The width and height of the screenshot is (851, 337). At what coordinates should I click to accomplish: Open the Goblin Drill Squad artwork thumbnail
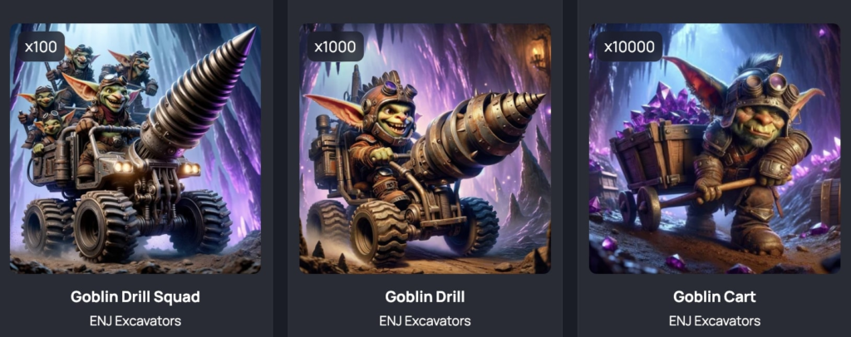click(135, 149)
